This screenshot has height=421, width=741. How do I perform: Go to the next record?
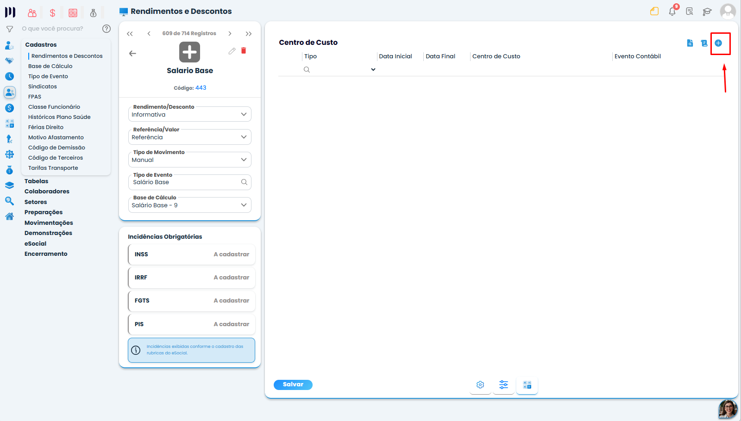coord(230,33)
